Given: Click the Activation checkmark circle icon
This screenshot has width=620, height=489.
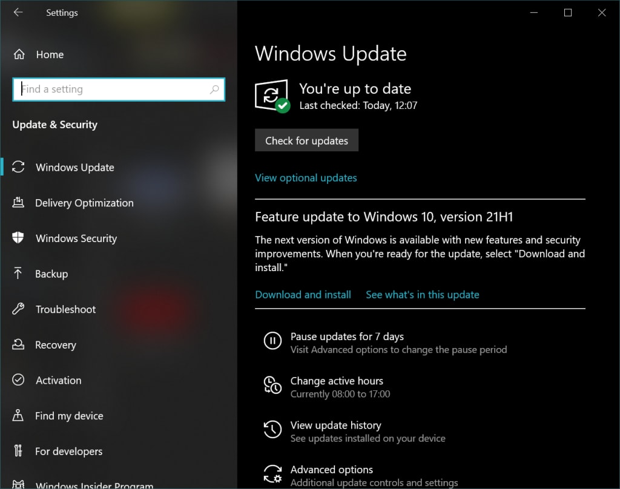Looking at the screenshot, I should click(x=18, y=380).
